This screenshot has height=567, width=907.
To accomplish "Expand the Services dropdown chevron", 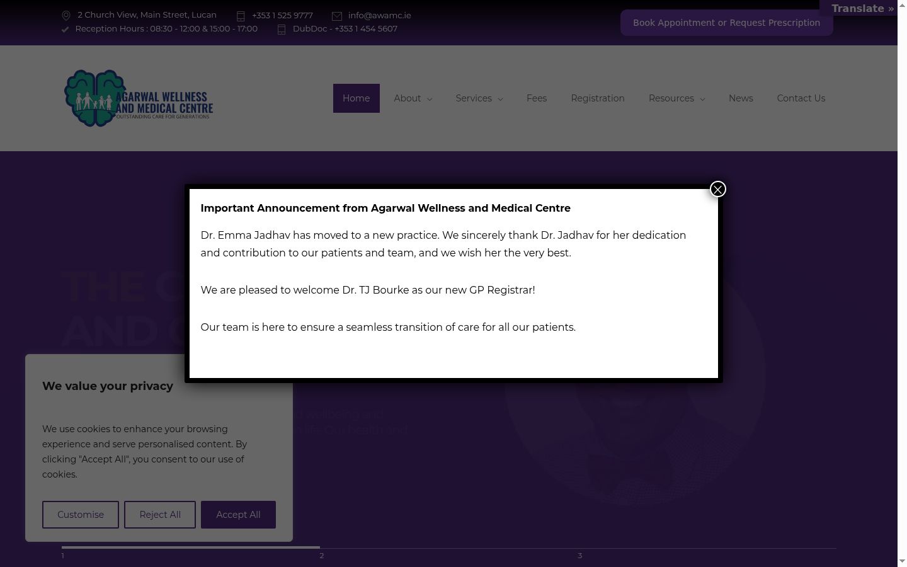I will click(x=500, y=99).
